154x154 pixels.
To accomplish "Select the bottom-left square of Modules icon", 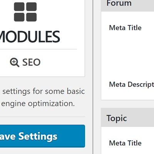I will pyautogui.click(x=19, y=17).
